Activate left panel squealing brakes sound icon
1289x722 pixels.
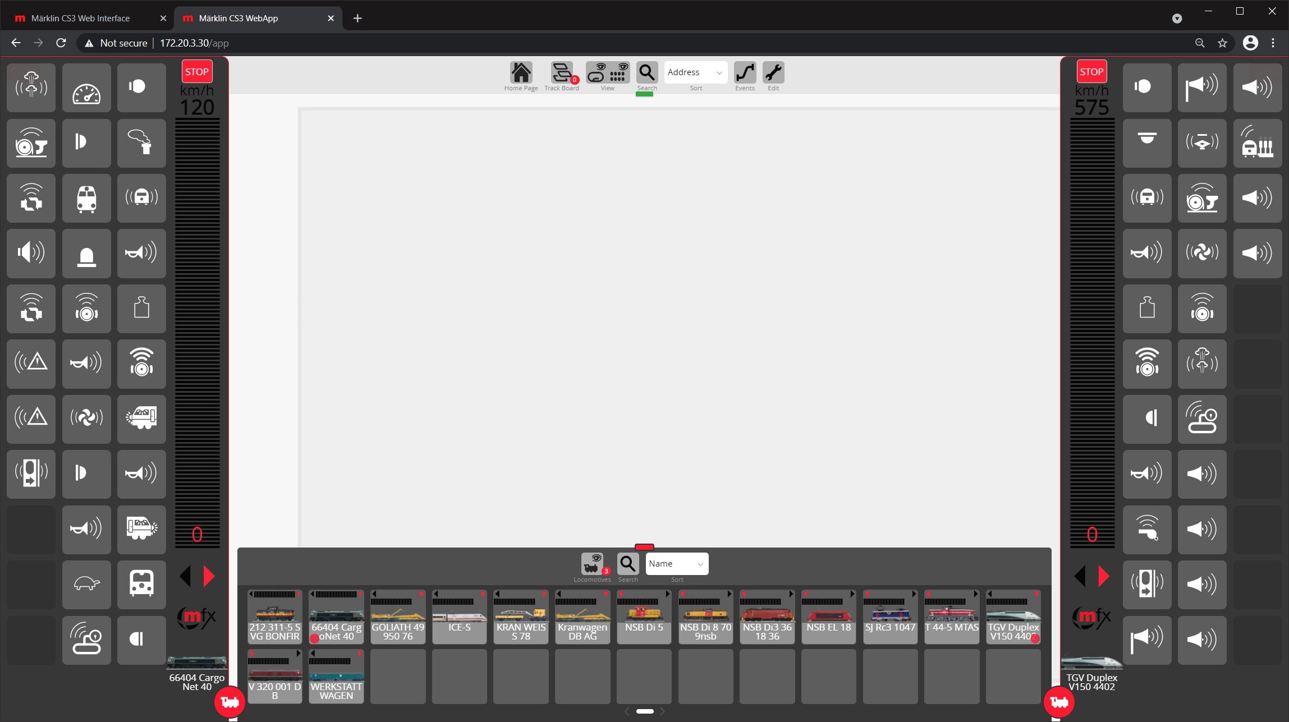tap(31, 143)
